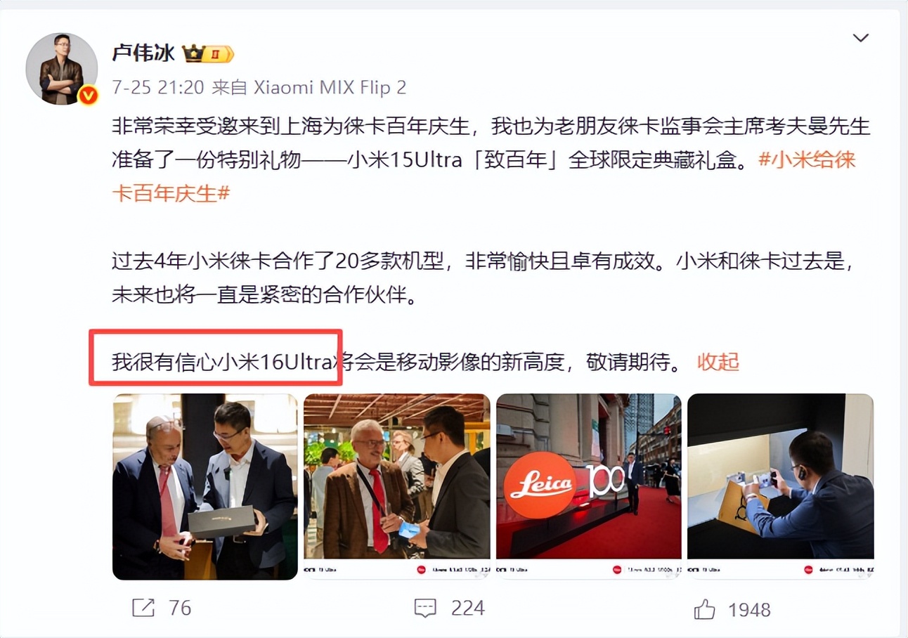
Task: Like the post with thumbs-up icon
Action: coord(705,608)
